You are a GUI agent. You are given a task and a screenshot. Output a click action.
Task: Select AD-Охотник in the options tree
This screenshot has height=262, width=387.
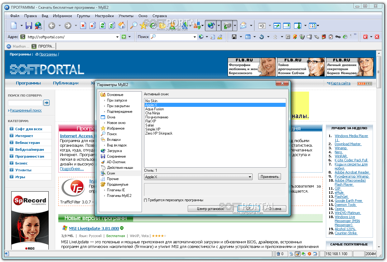116,162
